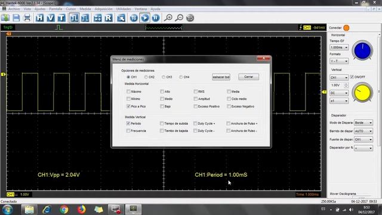Viewport: 382px width, 215px height.
Task: Click the AUTO set round icon
Action: (134, 18)
